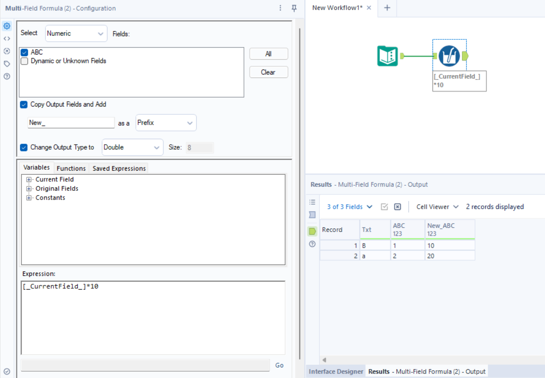Open the workflow XML code view icon
545x378 pixels.
[6, 38]
